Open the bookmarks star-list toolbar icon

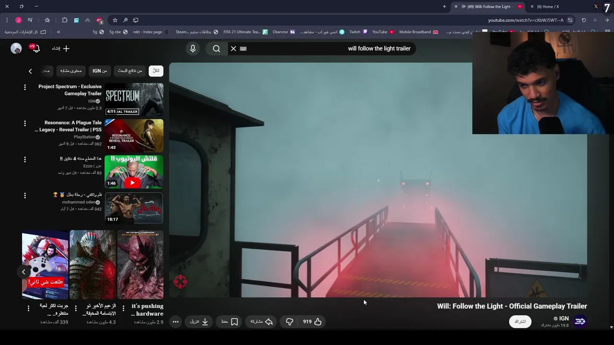pyautogui.click(x=47, y=20)
